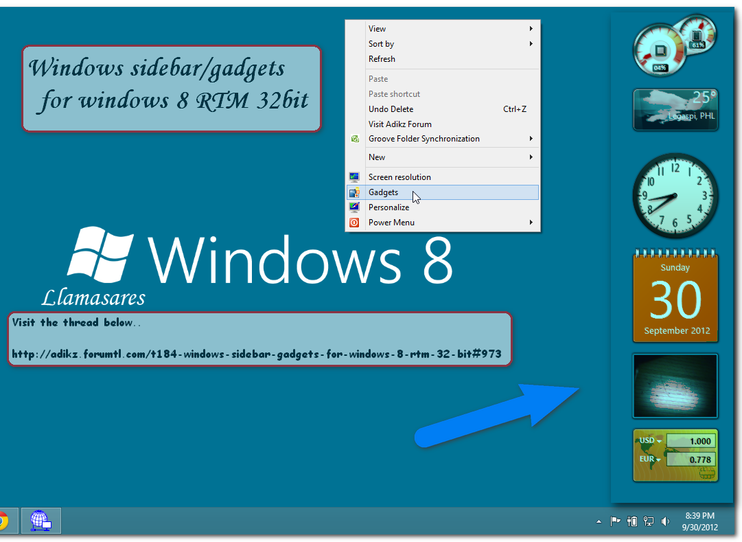Screen dimensions: 742x542
Task: Click the RAM meter small dial showing 61%
Action: pyautogui.click(x=697, y=34)
